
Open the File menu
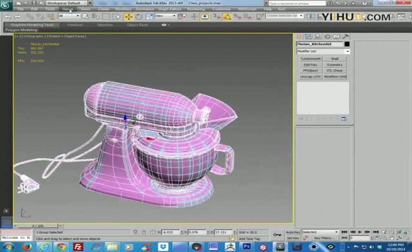(x=21, y=9)
